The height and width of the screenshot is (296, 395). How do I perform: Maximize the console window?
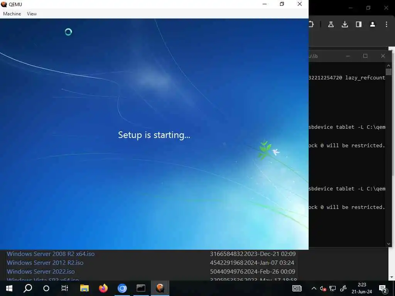365,56
